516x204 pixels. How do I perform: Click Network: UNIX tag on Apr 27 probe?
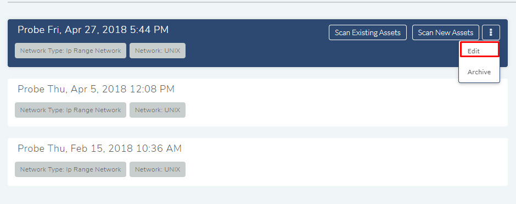(x=158, y=51)
